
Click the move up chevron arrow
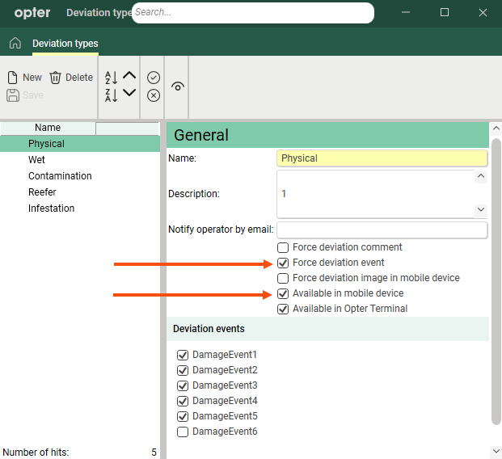pos(129,77)
